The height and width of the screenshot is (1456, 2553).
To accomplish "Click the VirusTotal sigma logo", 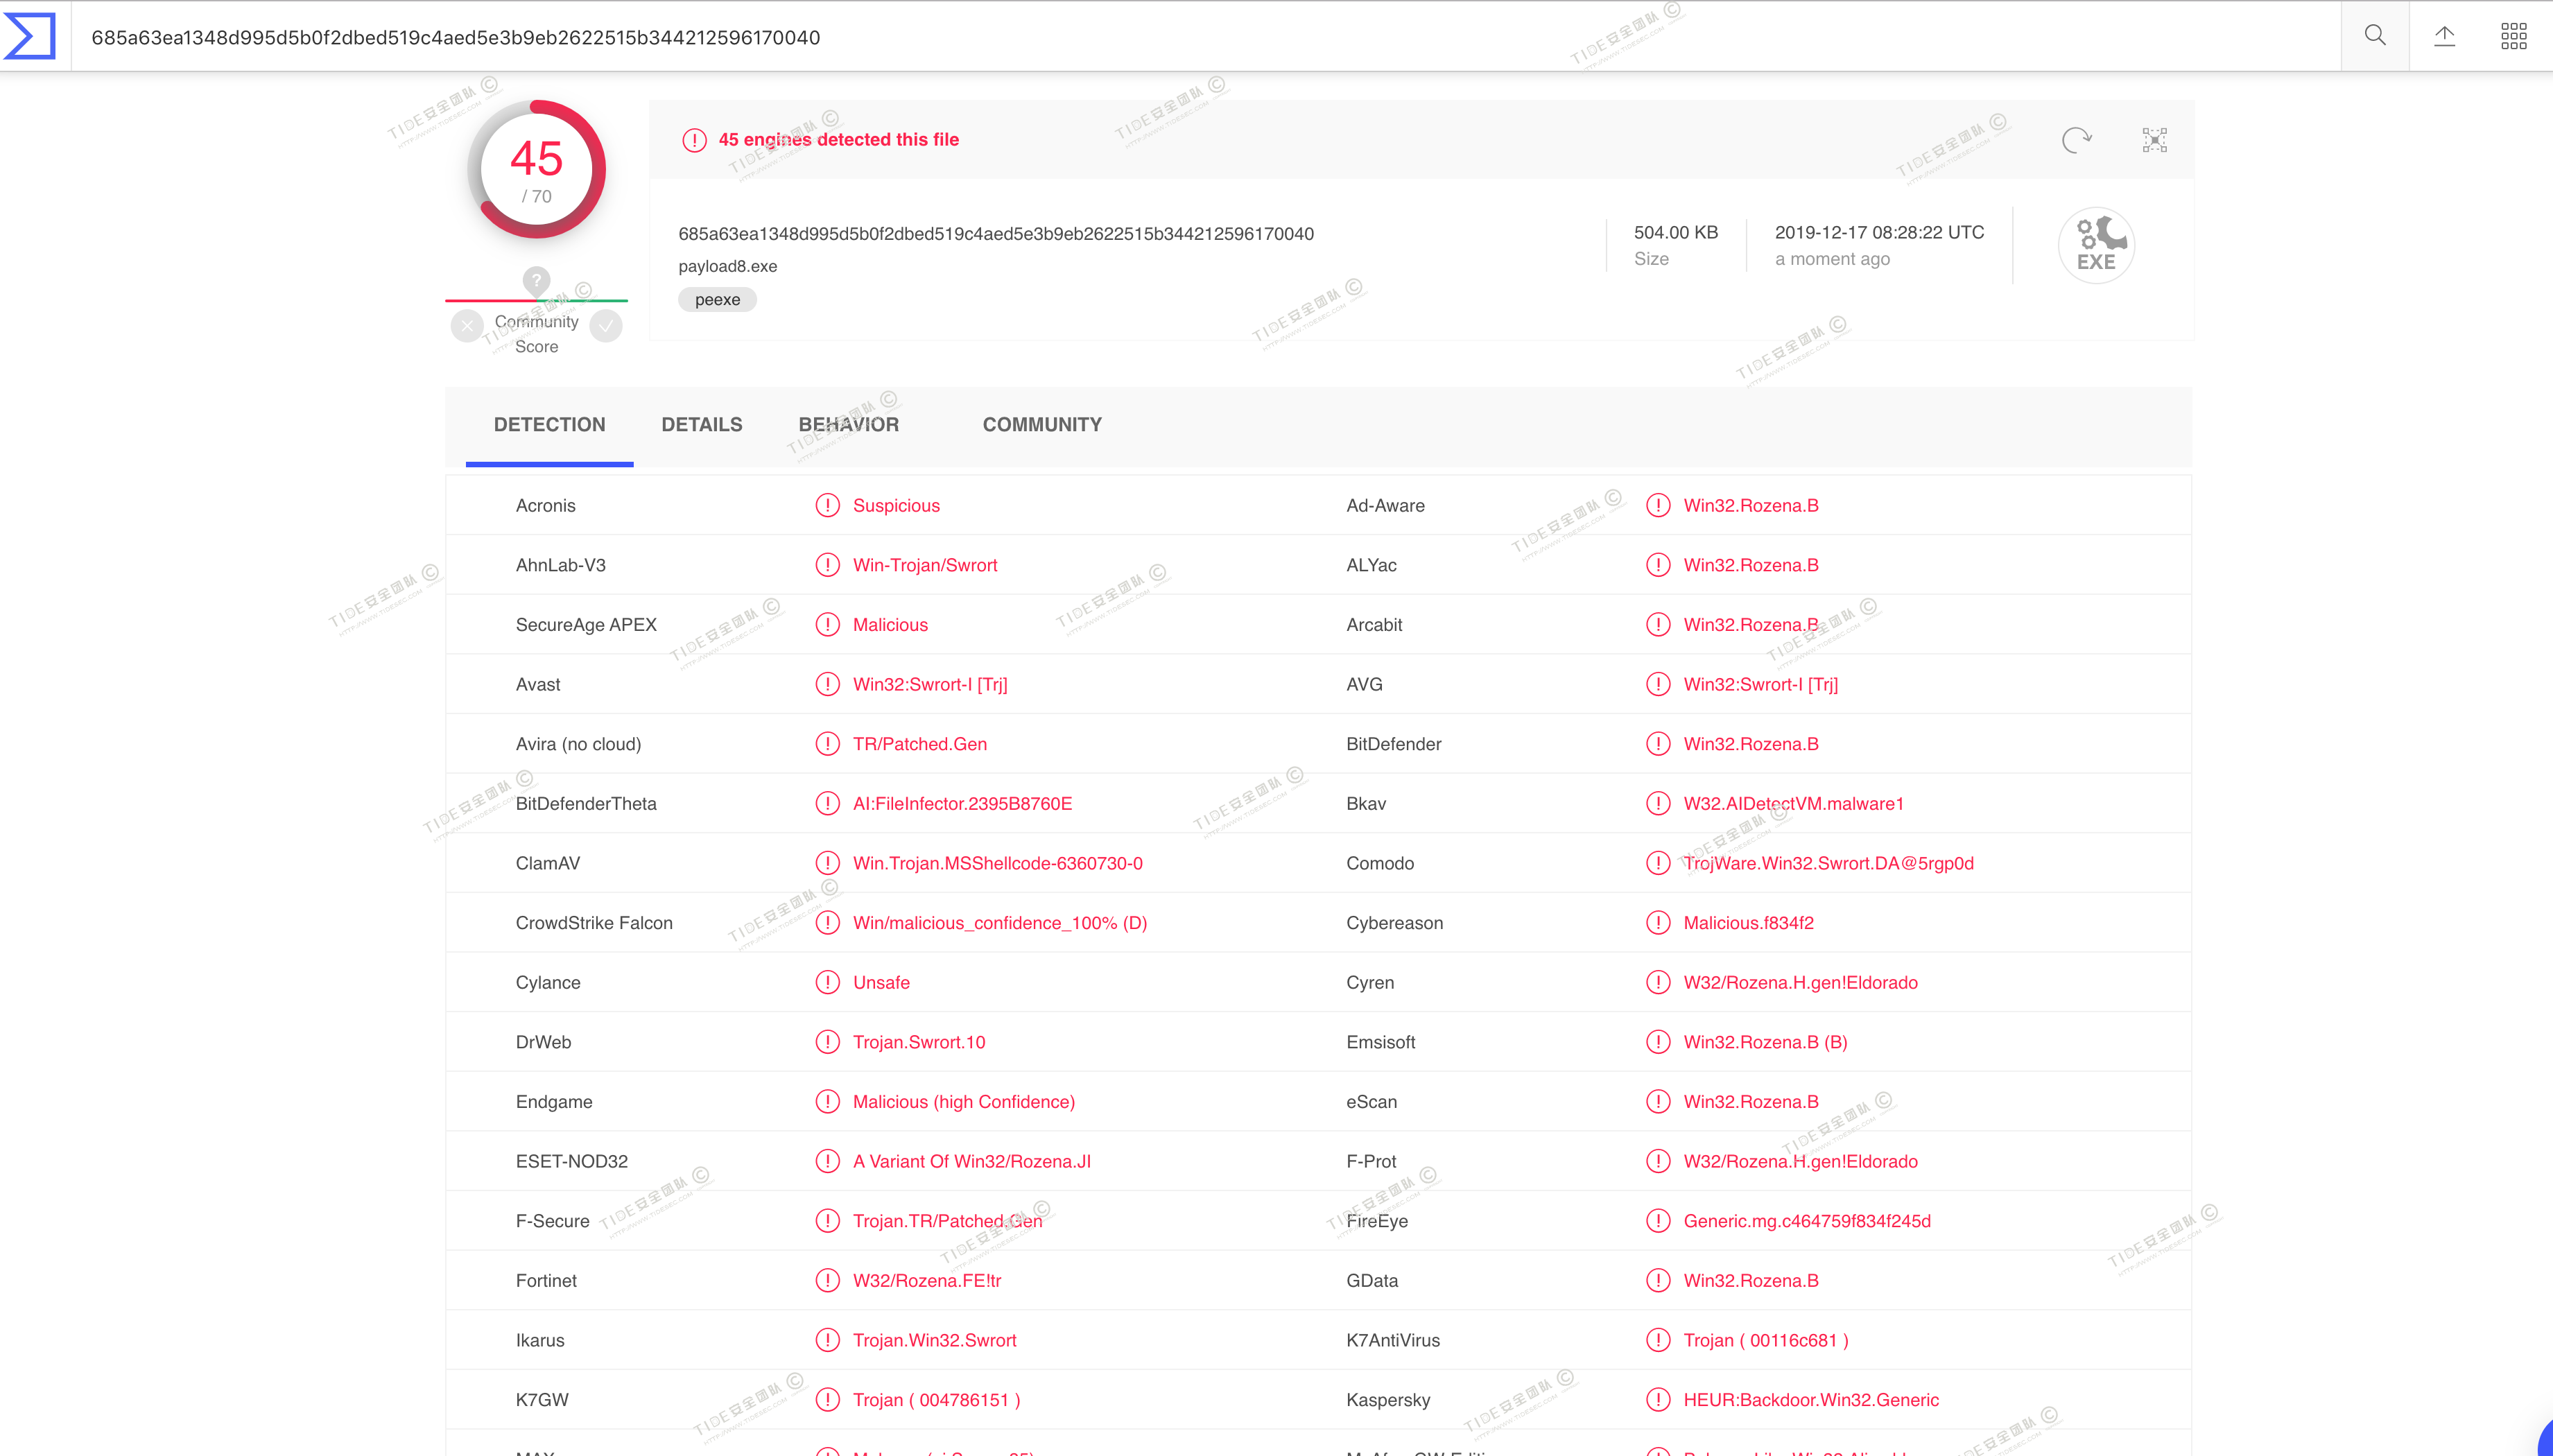I will click(x=30, y=36).
